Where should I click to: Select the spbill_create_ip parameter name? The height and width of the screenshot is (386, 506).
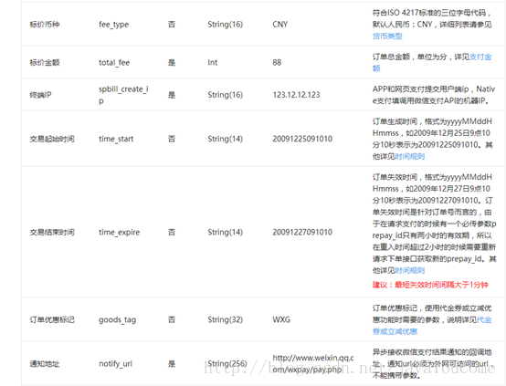[x=123, y=95]
